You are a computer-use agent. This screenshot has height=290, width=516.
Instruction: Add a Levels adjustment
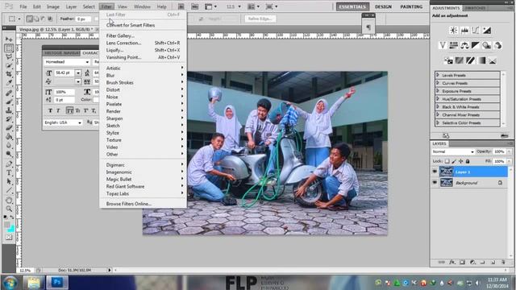tap(464, 31)
